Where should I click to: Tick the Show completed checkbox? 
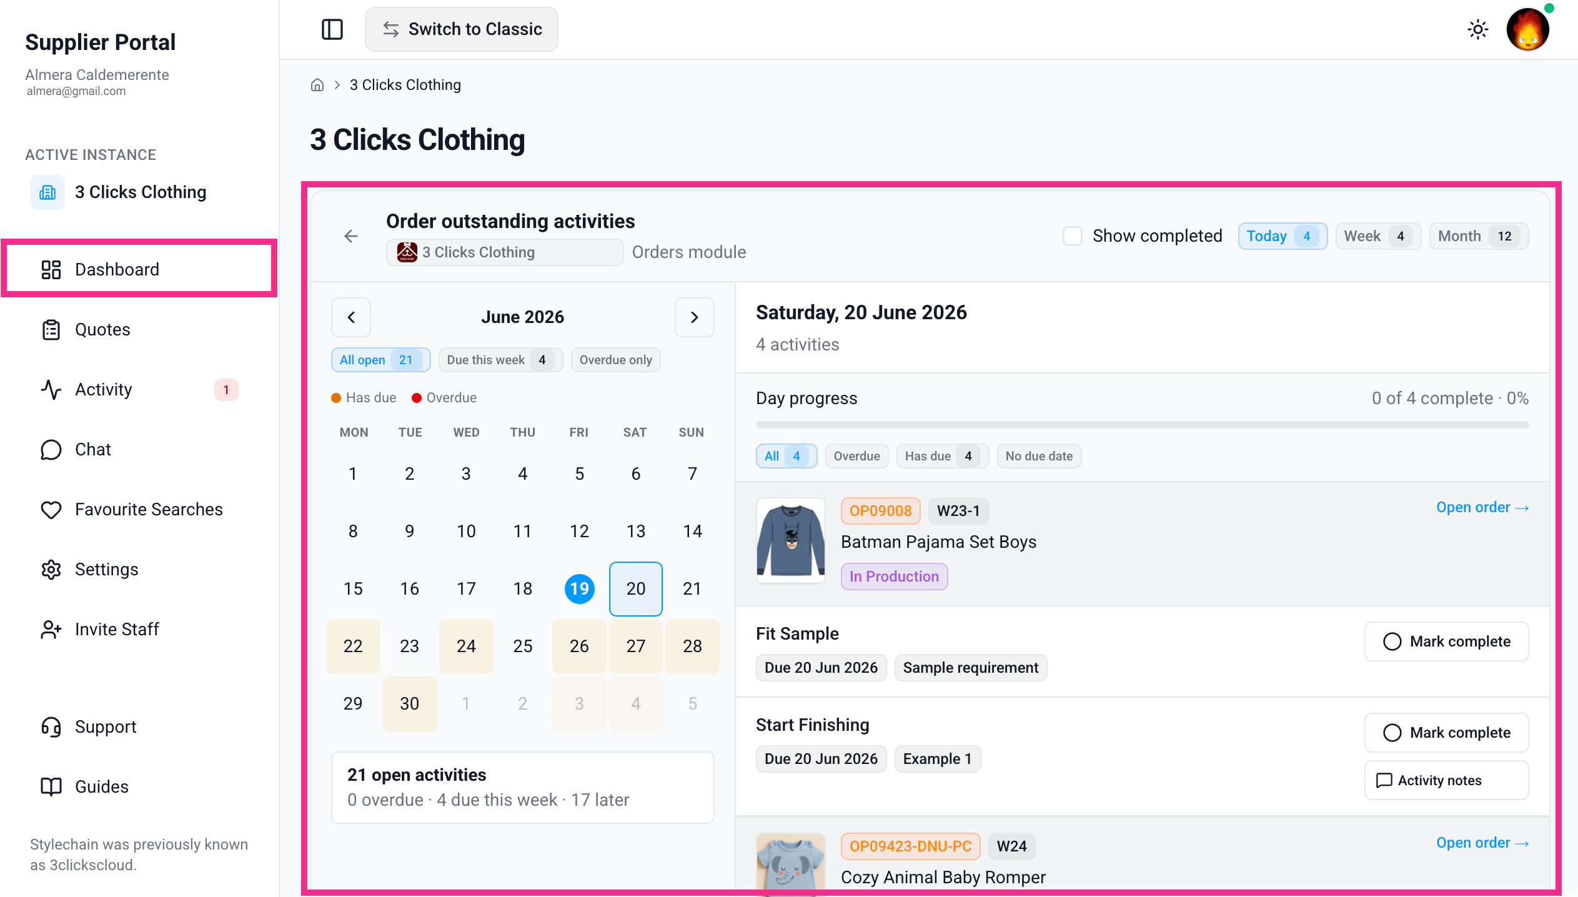[x=1073, y=236]
